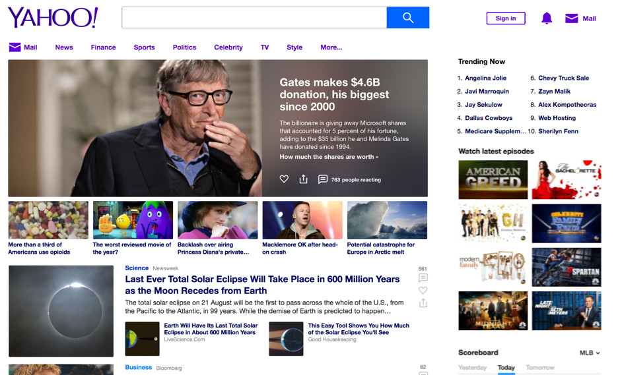620x375 pixels.
Task: Like the Gates donation story heart icon
Action: coord(284,179)
